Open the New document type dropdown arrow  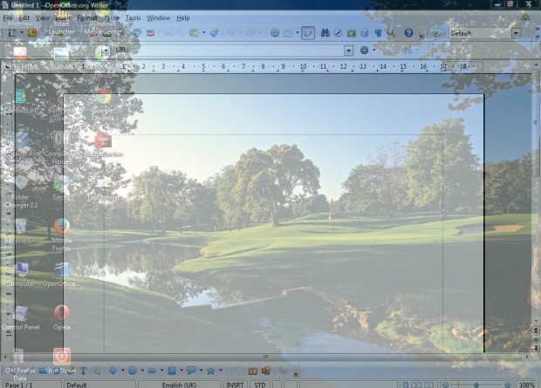tap(22, 33)
